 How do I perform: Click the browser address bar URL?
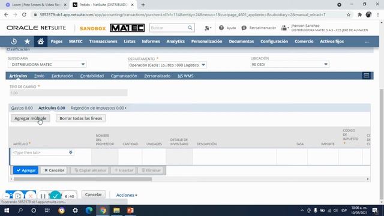pos(182,14)
